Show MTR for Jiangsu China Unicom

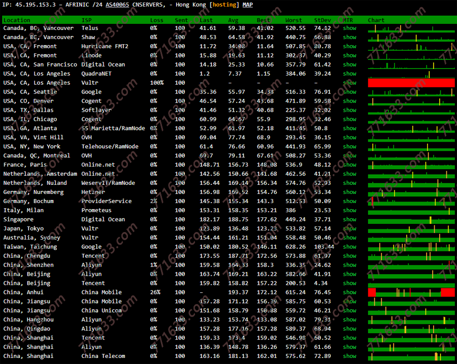pyautogui.click(x=349, y=310)
